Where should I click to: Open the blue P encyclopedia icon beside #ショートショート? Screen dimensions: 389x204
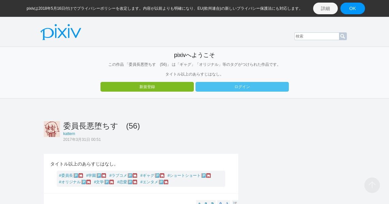click(x=204, y=176)
